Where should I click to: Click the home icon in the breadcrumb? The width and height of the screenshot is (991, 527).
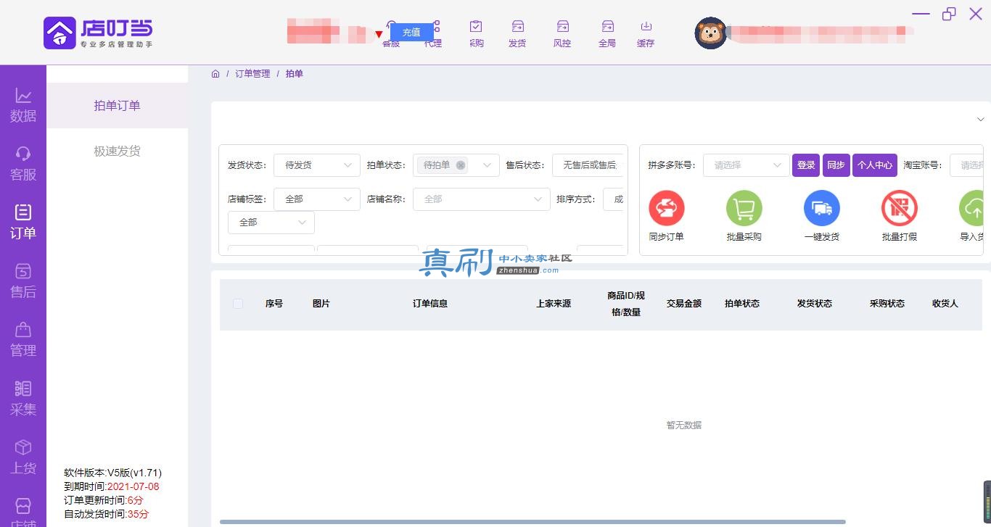pos(215,74)
